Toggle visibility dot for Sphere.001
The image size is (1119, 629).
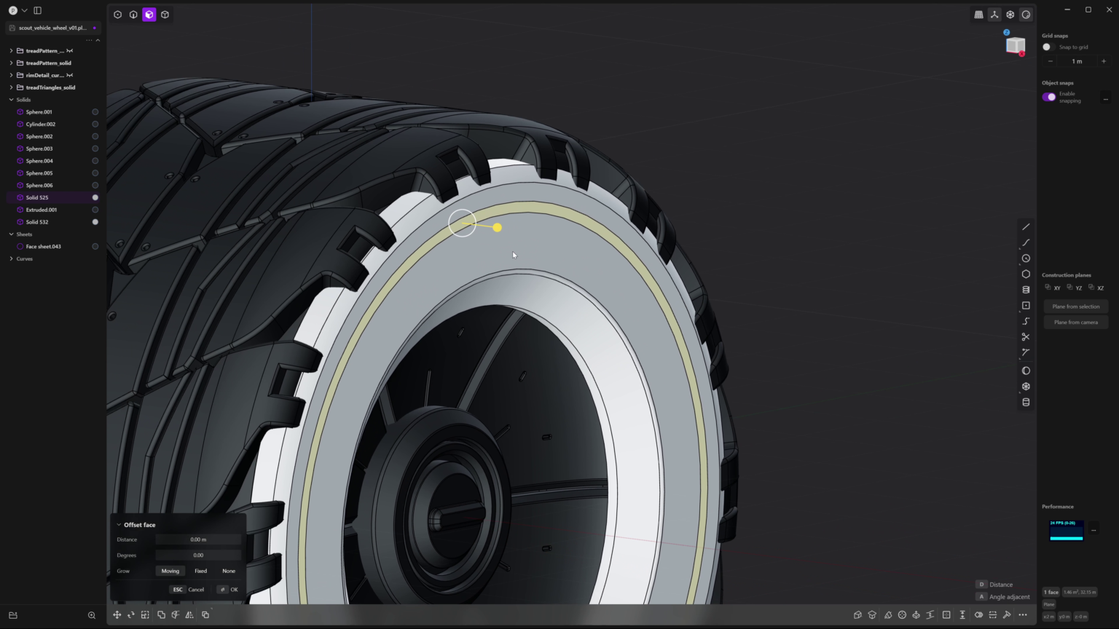pos(95,112)
